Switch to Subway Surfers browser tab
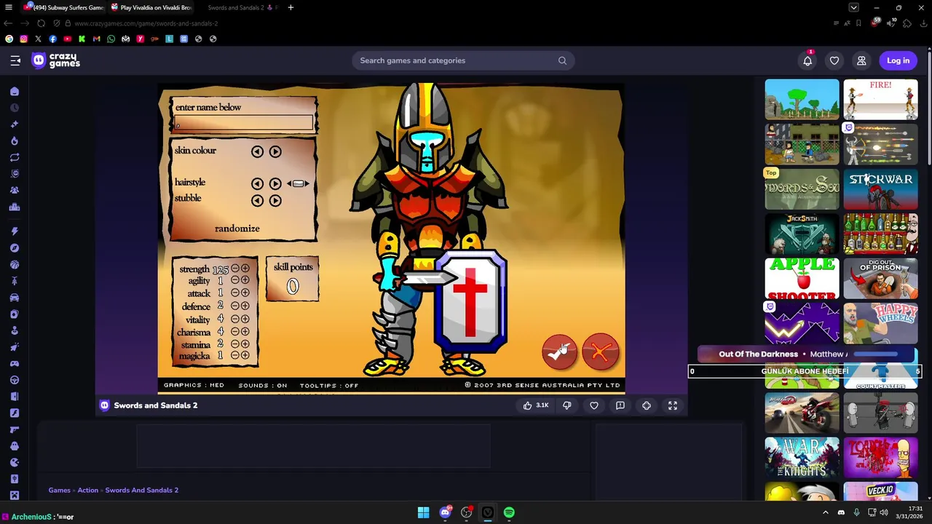The height and width of the screenshot is (524, 932). pos(63,7)
